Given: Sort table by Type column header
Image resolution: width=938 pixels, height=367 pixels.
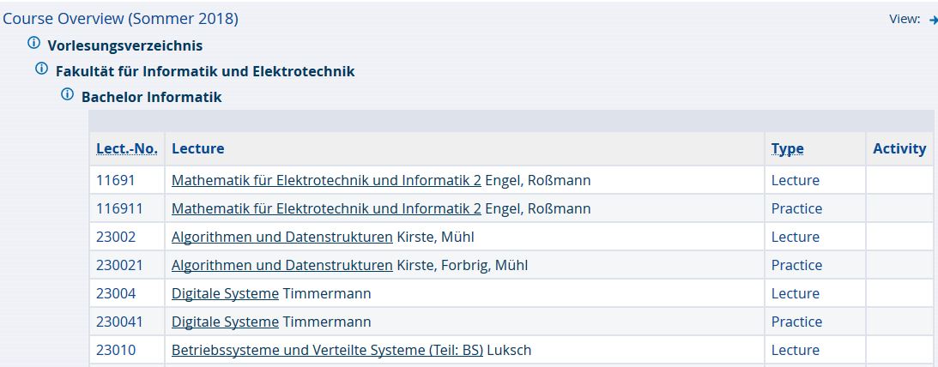Looking at the screenshot, I should [x=787, y=148].
